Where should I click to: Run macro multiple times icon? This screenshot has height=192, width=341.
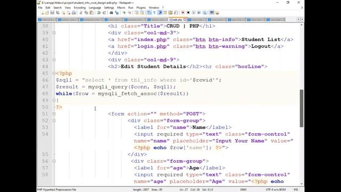(x=199, y=13)
